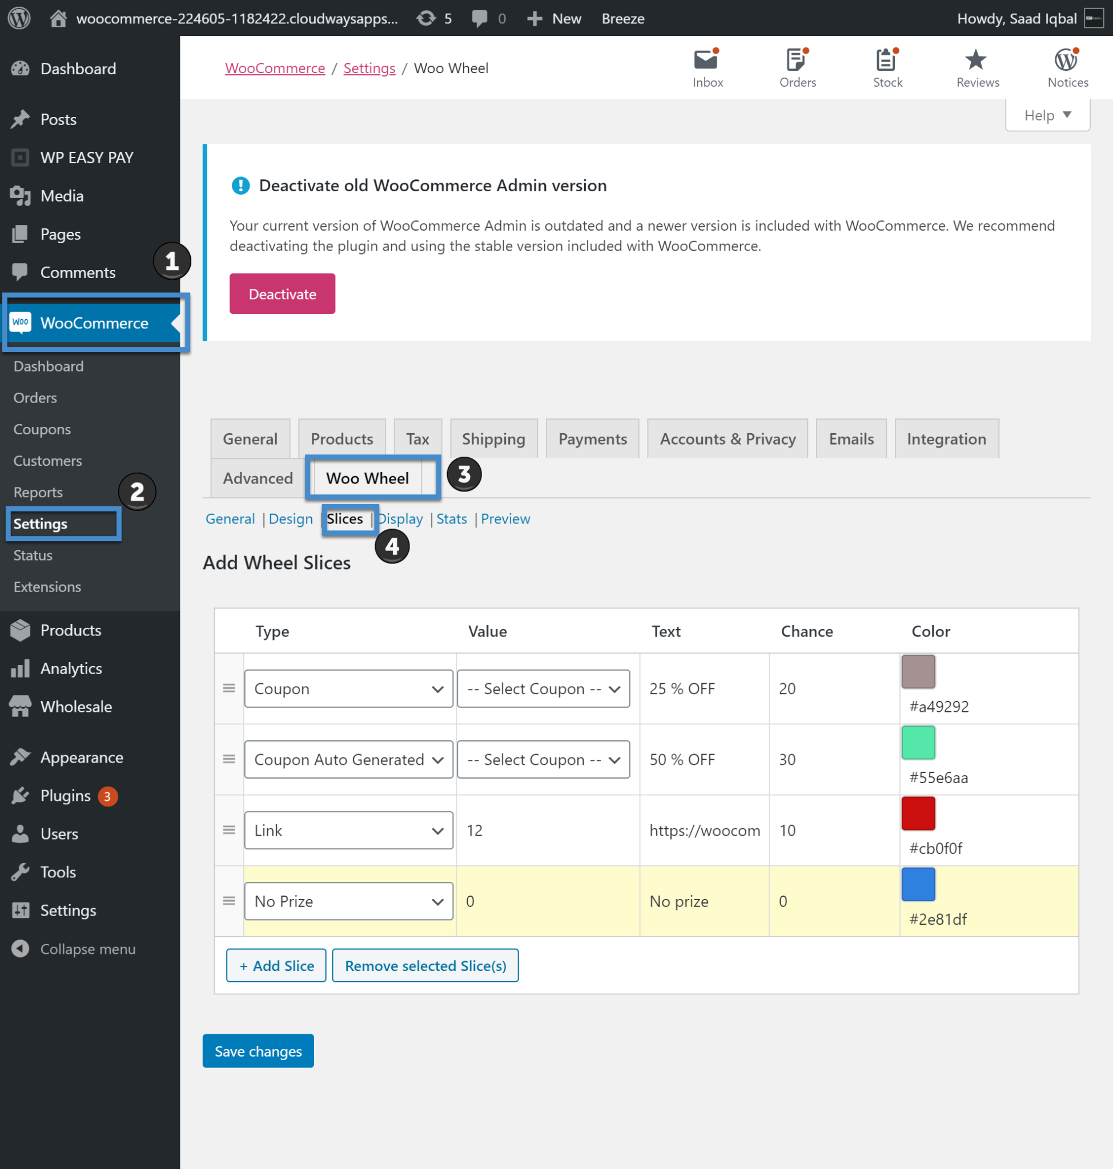This screenshot has height=1169, width=1113.
Task: Open the updates icon showing 5
Action: point(434,18)
